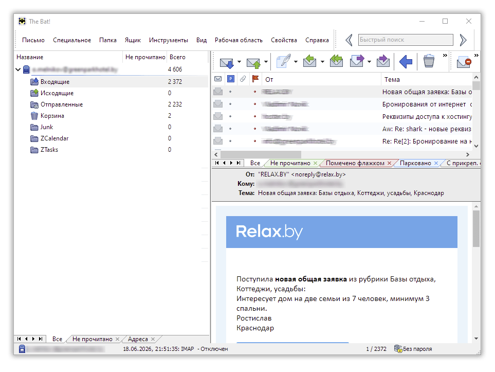This screenshot has width=495, height=372.
Task: Close the Помечено флажком tab
Action: (x=389, y=163)
